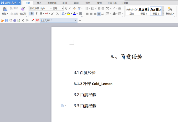This screenshot has height=122, width=178.
Task: Click the title 三、百度经验
Action: (126, 57)
